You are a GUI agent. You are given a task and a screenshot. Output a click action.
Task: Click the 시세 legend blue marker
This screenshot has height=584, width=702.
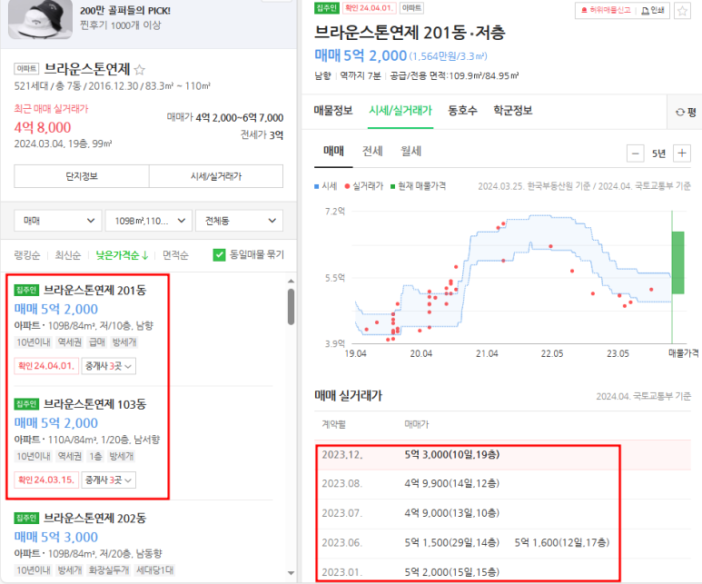317,186
